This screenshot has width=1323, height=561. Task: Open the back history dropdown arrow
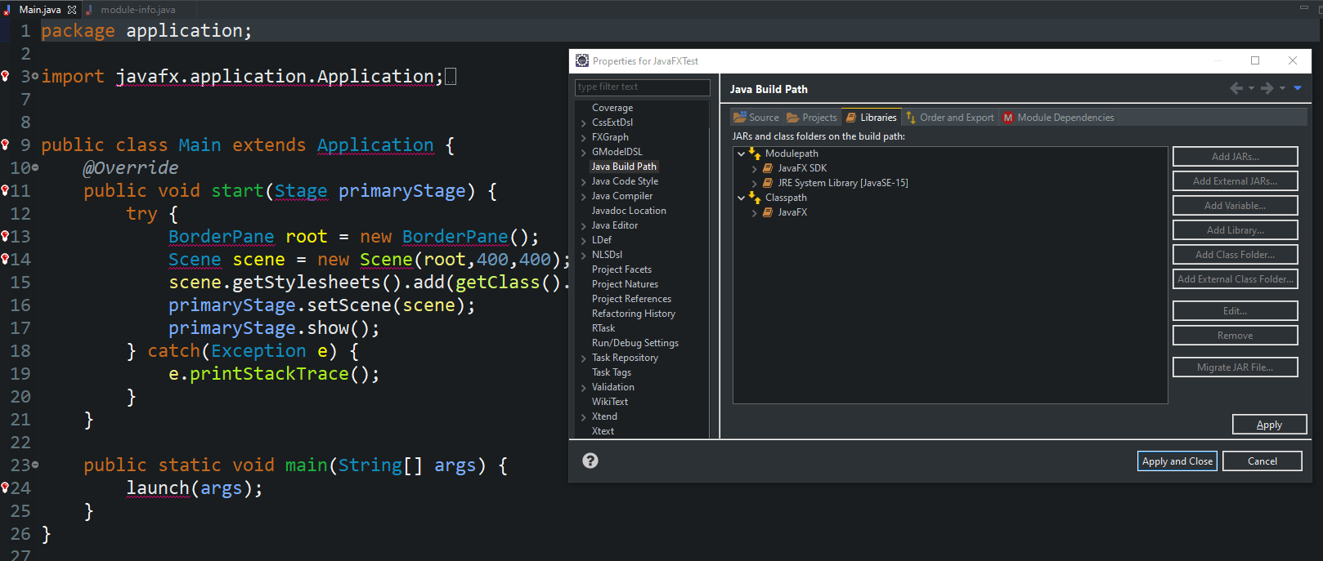tap(1251, 88)
